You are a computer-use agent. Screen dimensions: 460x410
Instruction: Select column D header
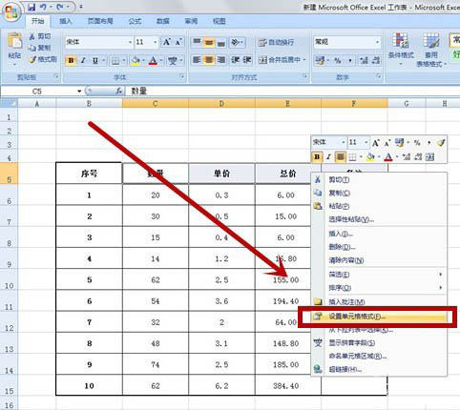pos(221,103)
